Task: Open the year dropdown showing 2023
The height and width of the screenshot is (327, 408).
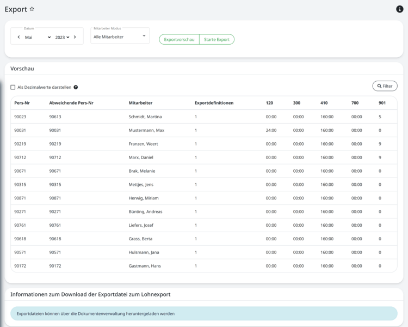Action: (62, 37)
